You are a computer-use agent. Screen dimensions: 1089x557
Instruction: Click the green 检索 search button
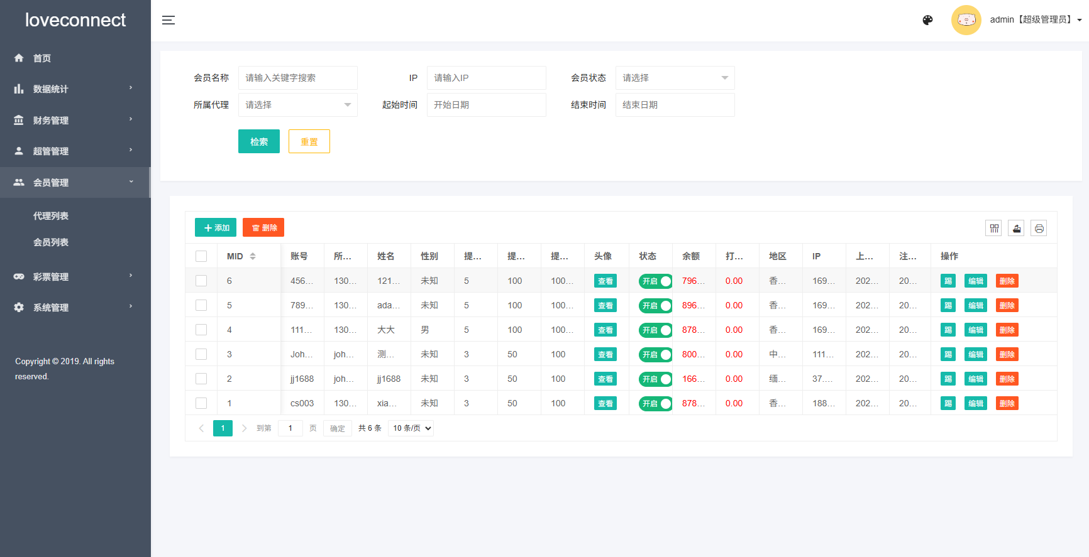pos(258,141)
